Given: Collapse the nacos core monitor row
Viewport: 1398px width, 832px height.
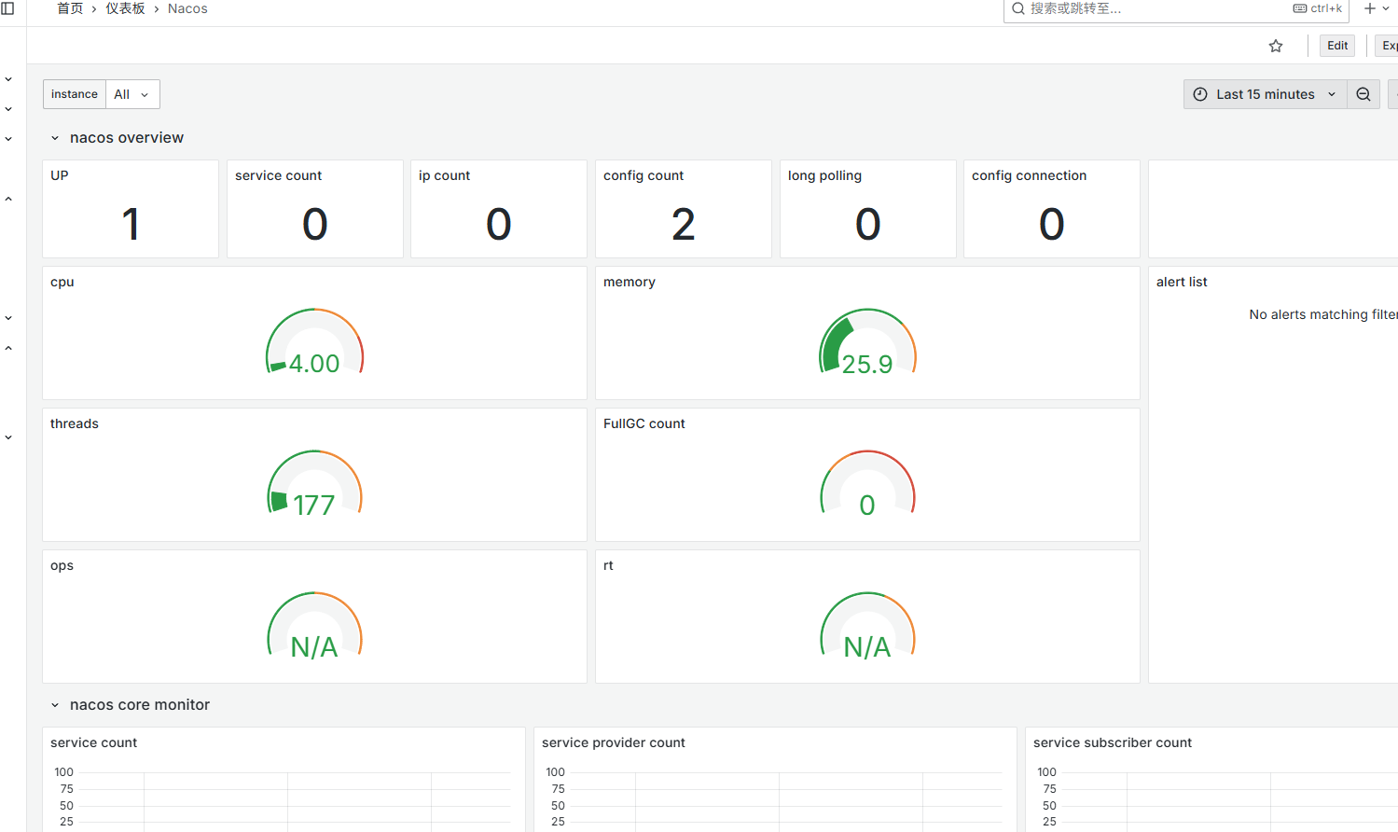Looking at the screenshot, I should coord(55,705).
